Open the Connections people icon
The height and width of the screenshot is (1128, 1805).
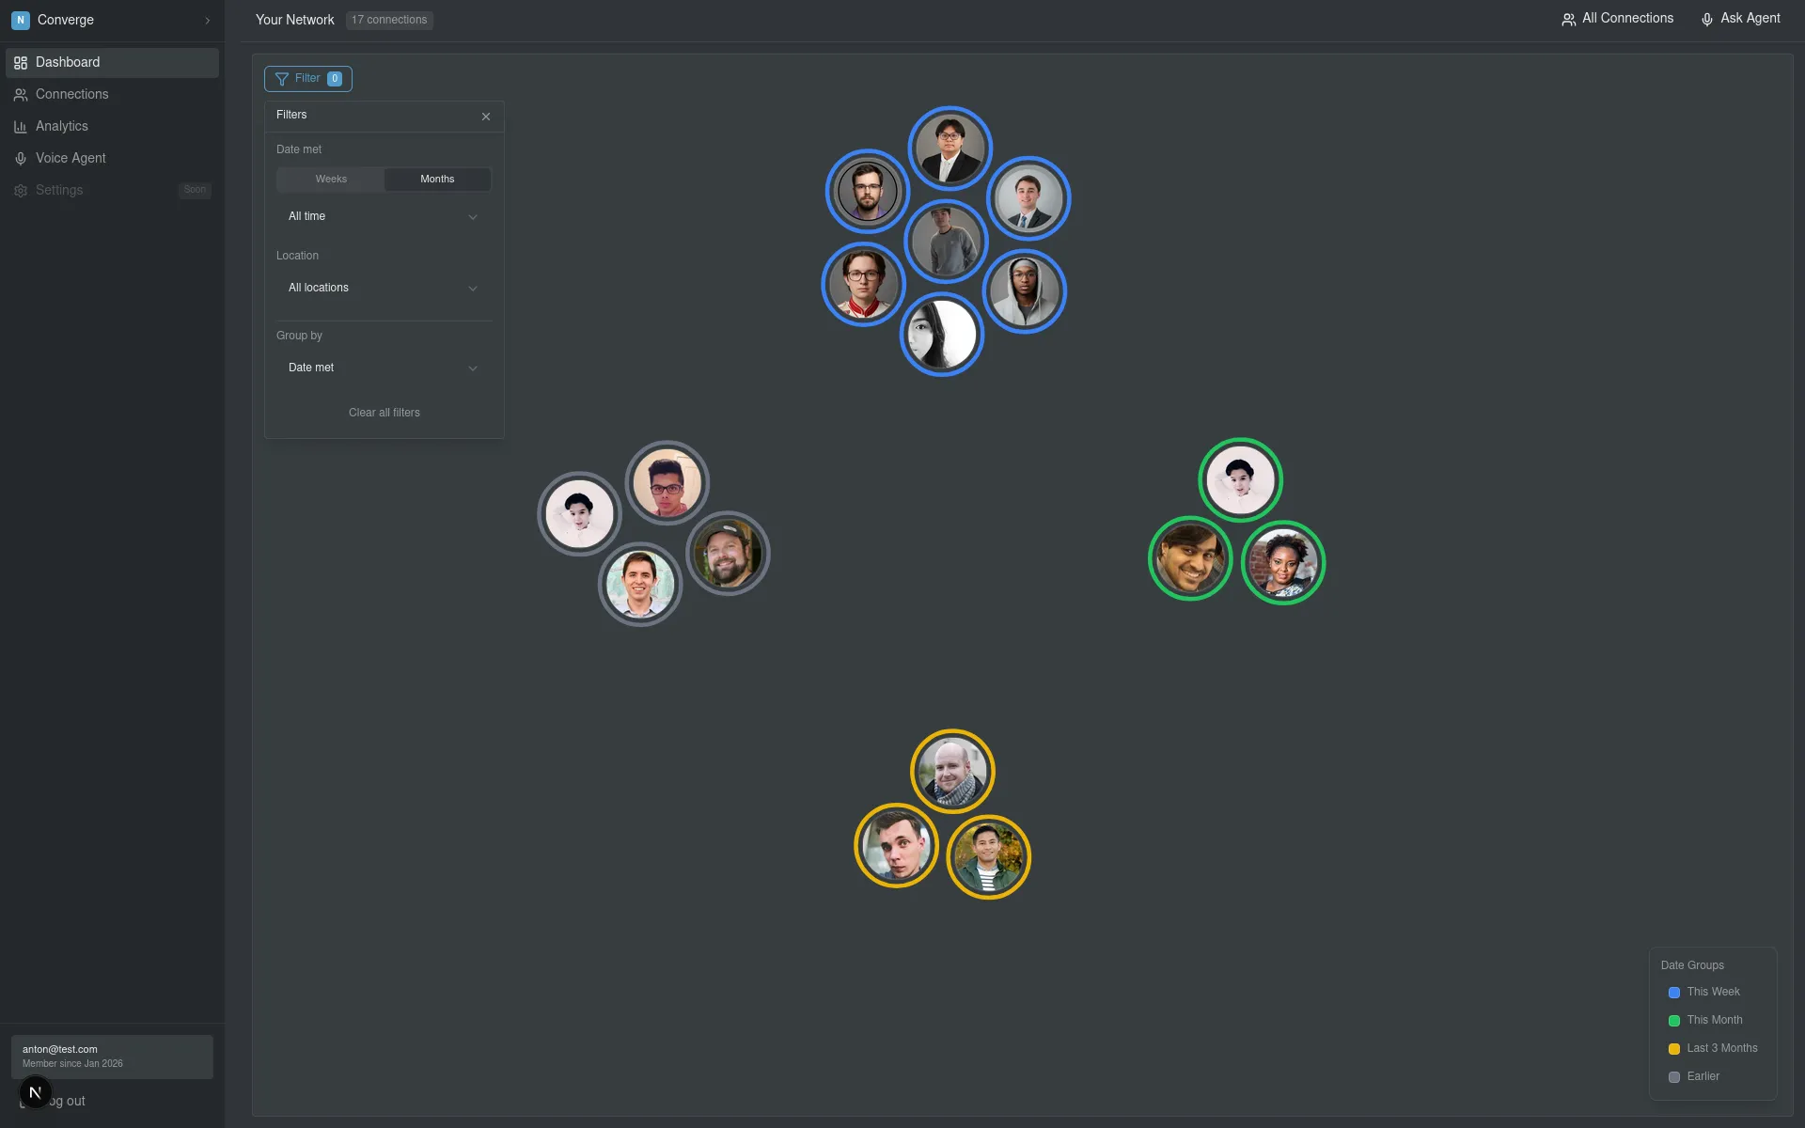(x=21, y=94)
